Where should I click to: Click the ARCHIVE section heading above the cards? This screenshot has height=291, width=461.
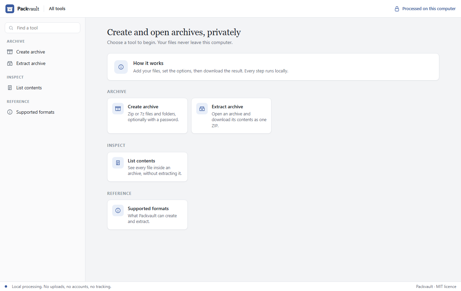coord(117,92)
